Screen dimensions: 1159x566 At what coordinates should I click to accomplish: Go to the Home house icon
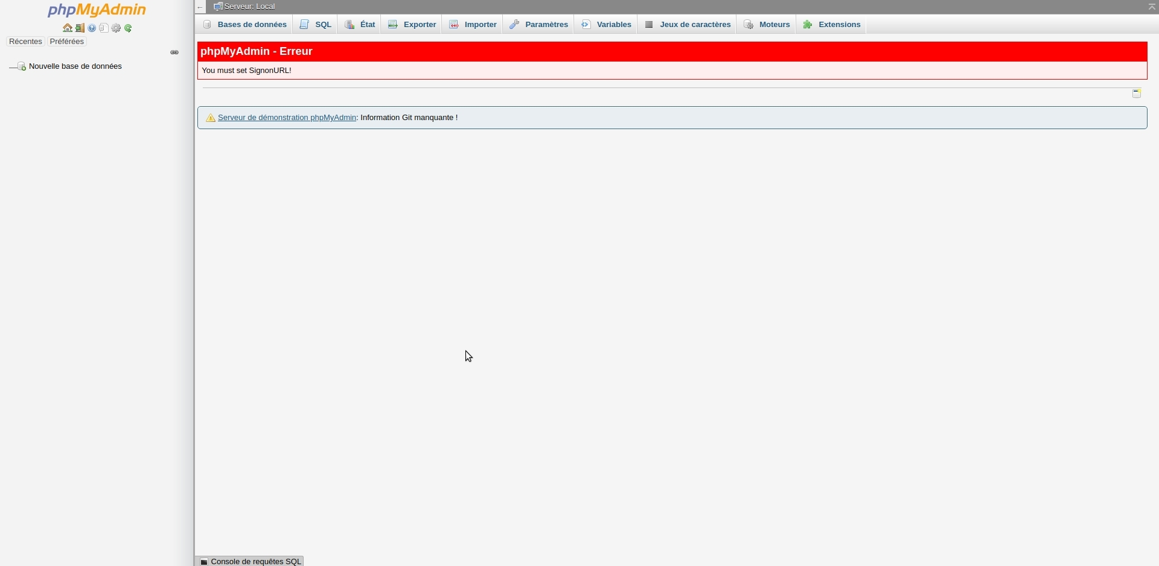(68, 28)
